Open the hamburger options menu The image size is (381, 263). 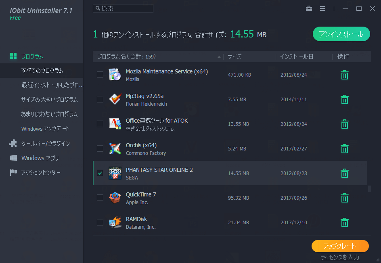[322, 8]
